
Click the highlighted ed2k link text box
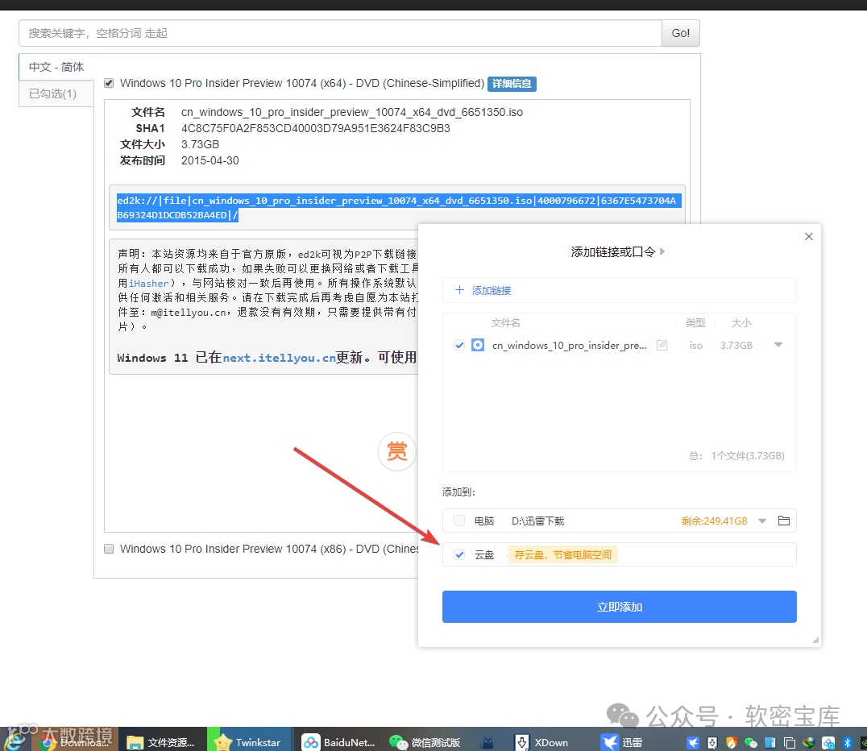click(x=397, y=207)
